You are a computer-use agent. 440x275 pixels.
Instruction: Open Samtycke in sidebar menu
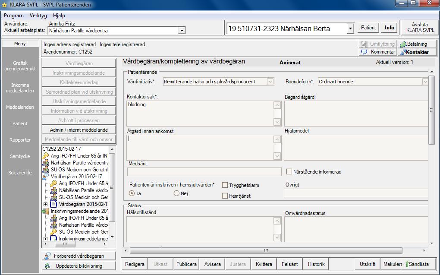tap(20, 156)
